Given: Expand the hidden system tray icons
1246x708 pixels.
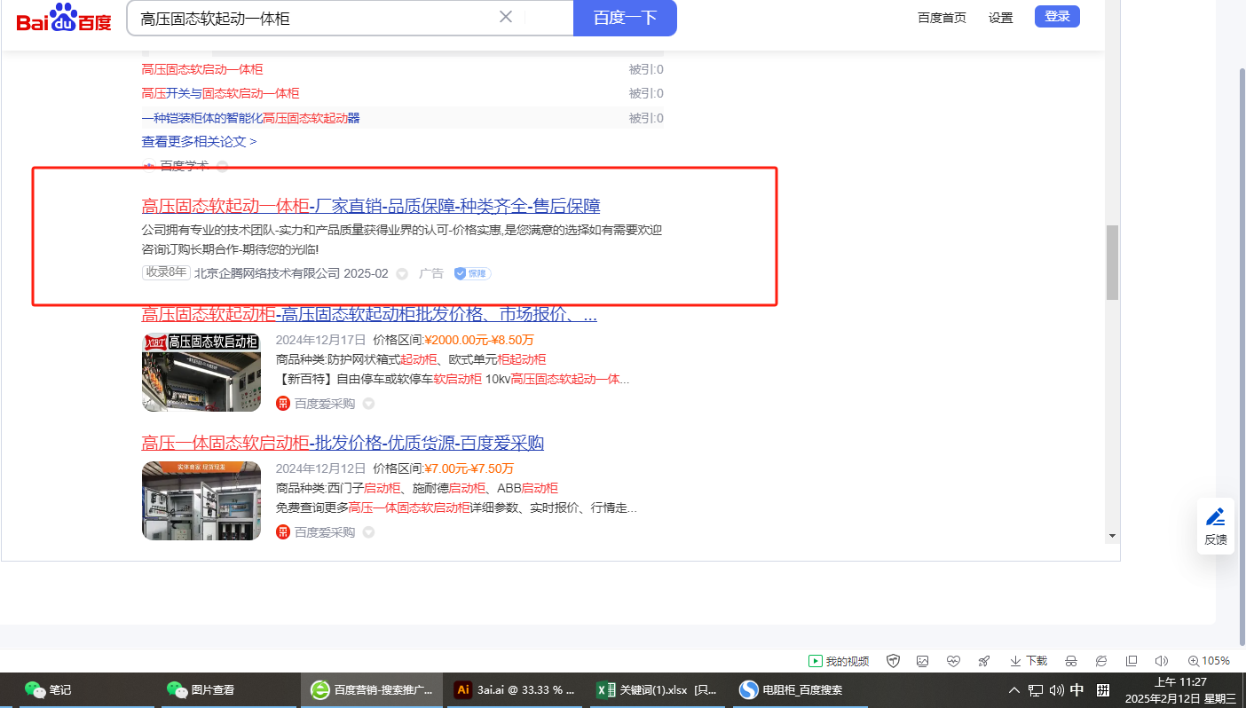Looking at the screenshot, I should pyautogui.click(x=1013, y=690).
